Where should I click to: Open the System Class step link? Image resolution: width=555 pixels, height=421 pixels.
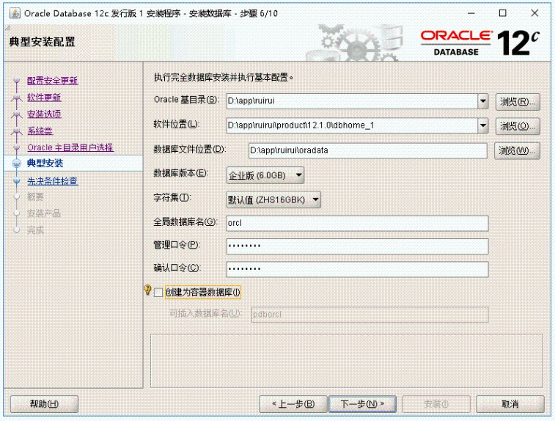coord(40,131)
